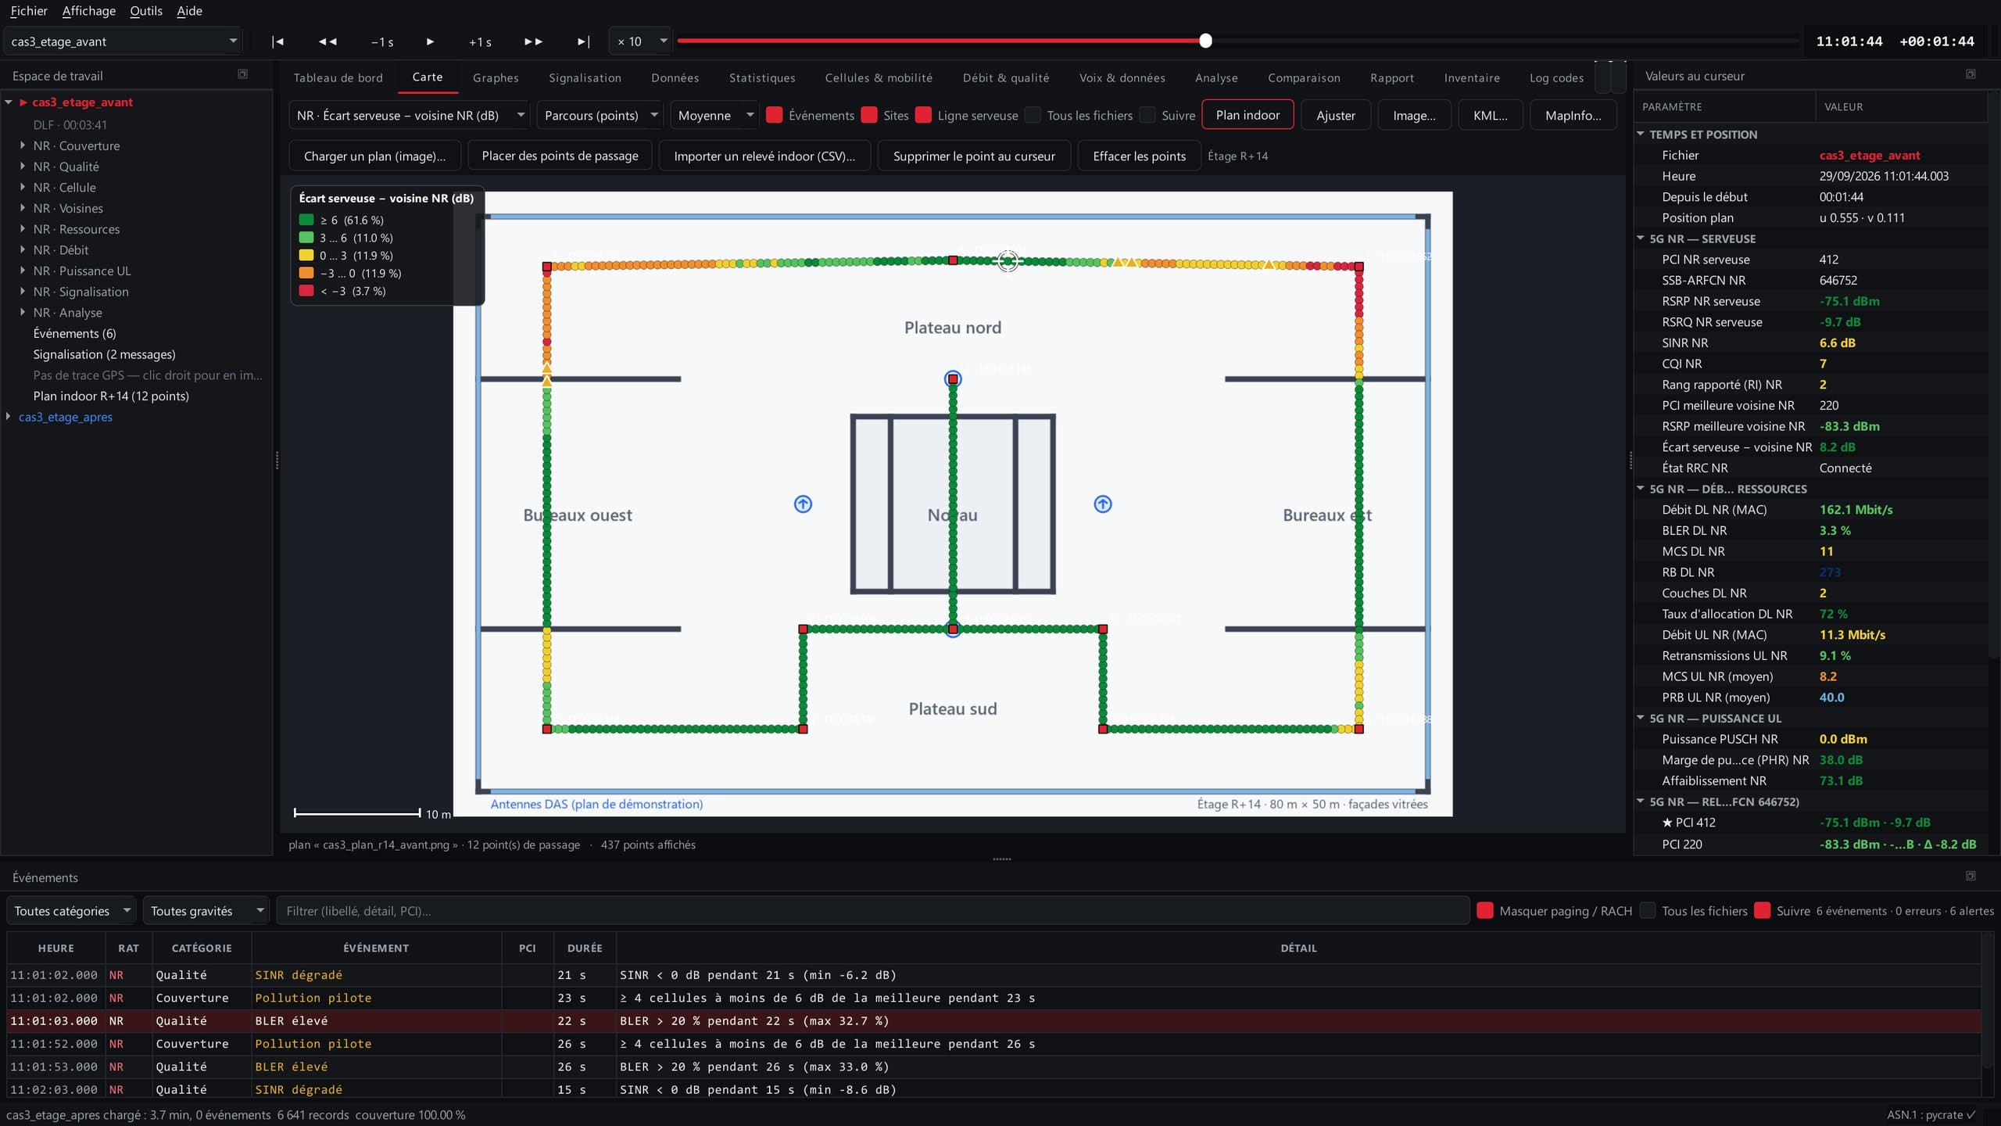The width and height of the screenshot is (2001, 1126).
Task: Click the events filter text field
Action: coord(872,910)
